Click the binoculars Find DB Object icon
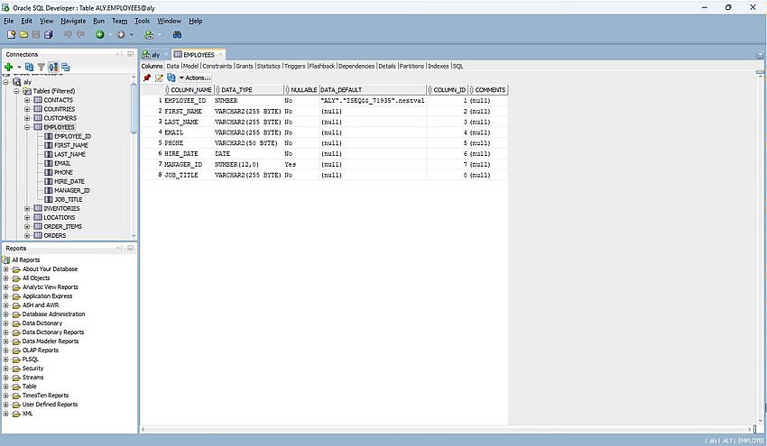The image size is (767, 446). coord(178,34)
